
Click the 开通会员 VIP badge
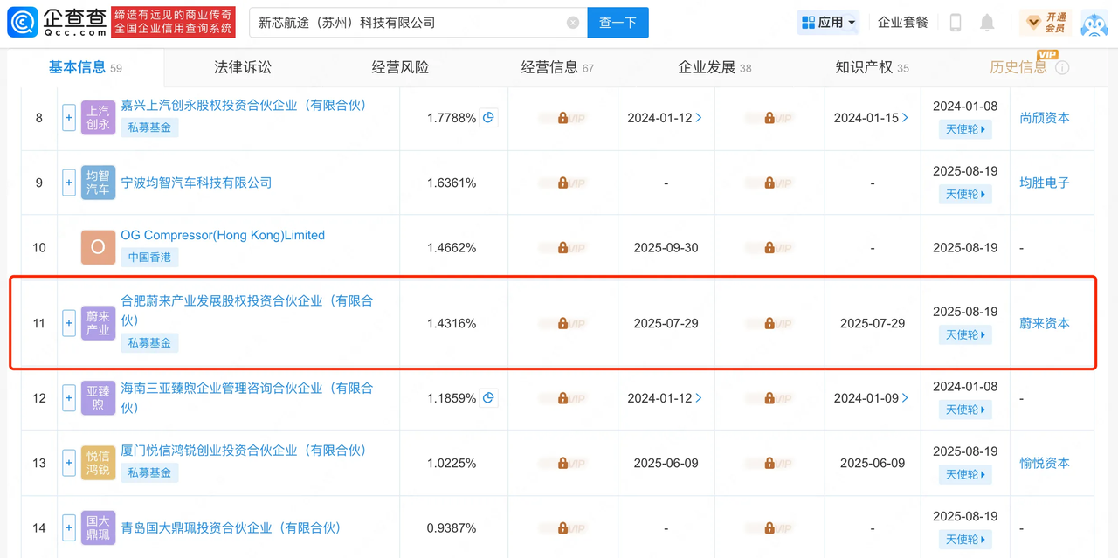coord(1046,23)
